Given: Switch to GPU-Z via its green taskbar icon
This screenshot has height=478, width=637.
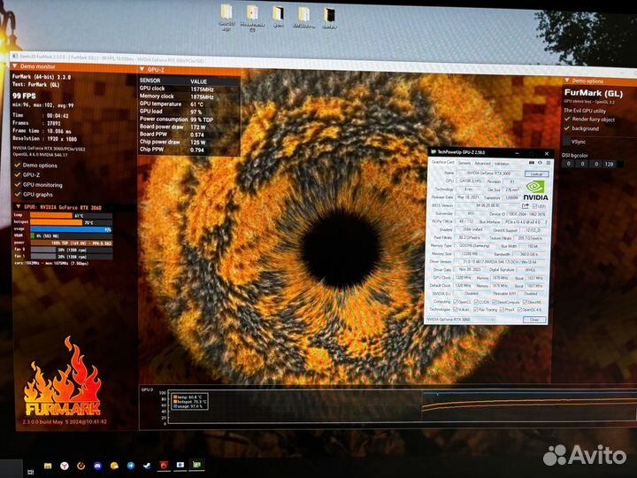Looking at the screenshot, I should point(197,464).
